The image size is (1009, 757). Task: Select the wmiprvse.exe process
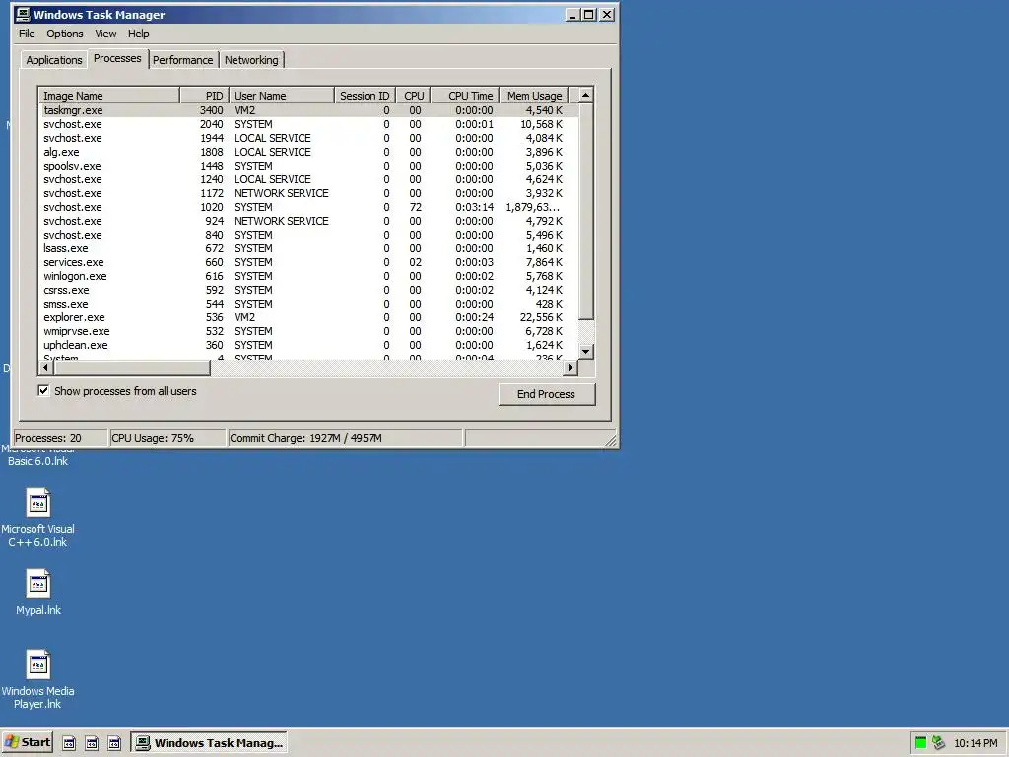click(308, 331)
